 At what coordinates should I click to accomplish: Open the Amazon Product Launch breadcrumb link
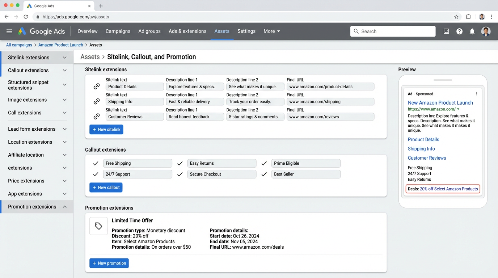coord(60,45)
